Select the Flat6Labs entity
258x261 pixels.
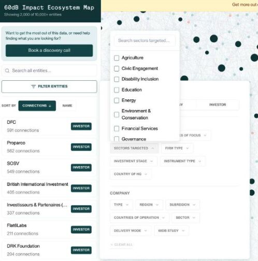coord(49,229)
